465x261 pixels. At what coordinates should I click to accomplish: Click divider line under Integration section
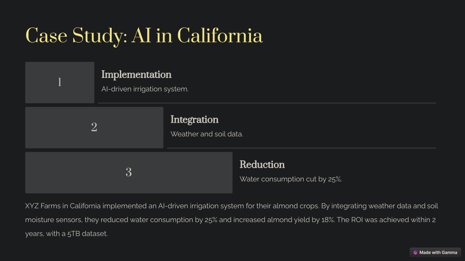pyautogui.click(x=302, y=148)
